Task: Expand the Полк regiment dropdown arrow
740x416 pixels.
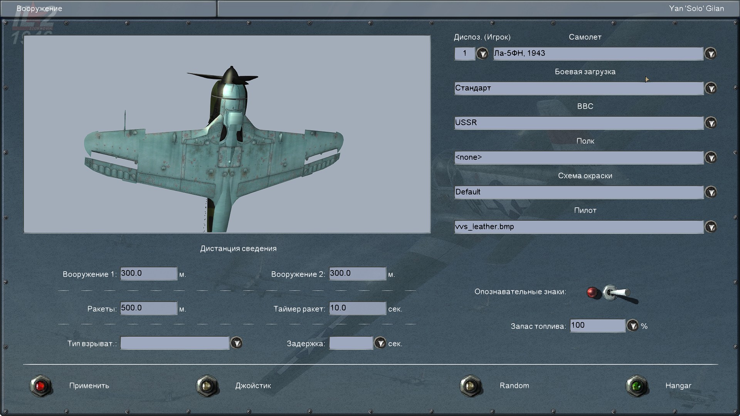Action: 710,158
